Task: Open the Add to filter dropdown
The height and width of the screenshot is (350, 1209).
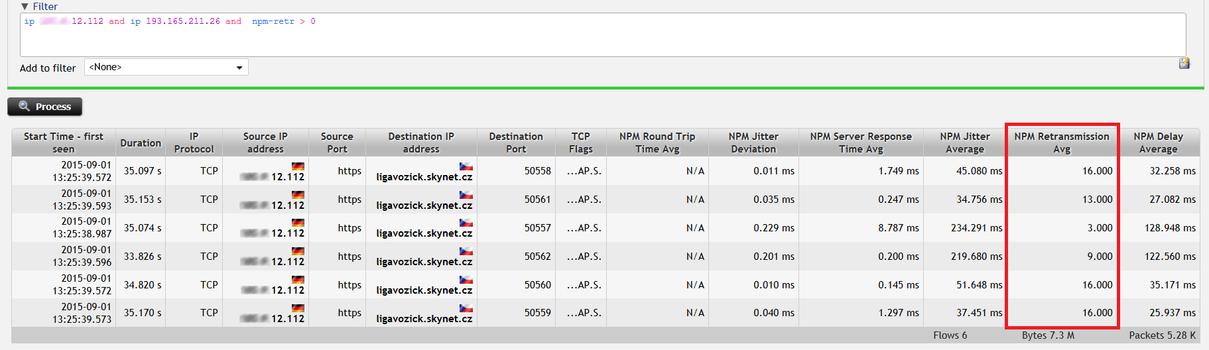Action: [x=166, y=68]
